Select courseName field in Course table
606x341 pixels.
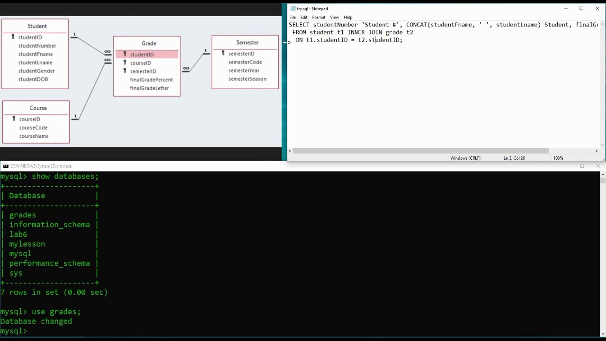34,136
